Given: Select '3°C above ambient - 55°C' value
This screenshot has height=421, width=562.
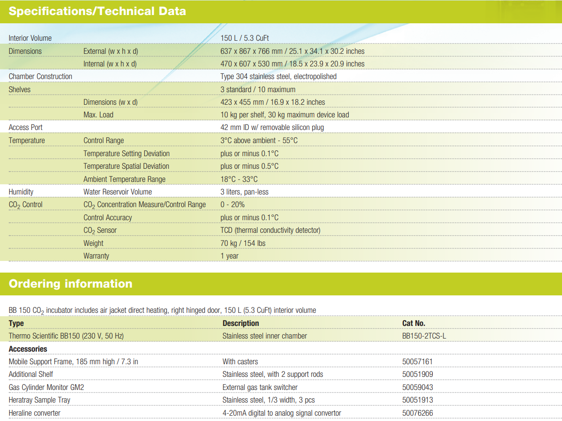Looking at the screenshot, I should click(259, 140).
